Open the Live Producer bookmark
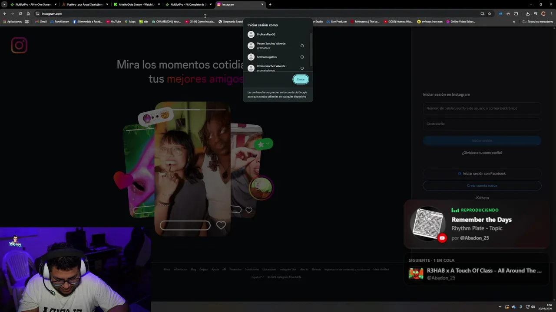 336,22
